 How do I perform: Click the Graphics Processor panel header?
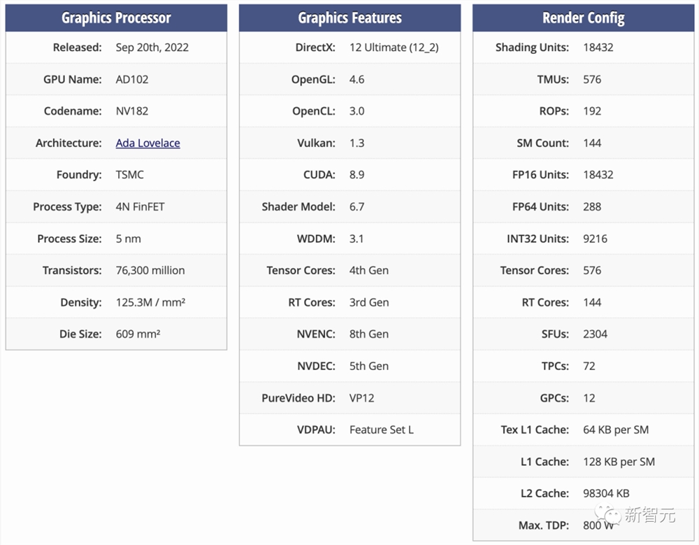pos(116,18)
